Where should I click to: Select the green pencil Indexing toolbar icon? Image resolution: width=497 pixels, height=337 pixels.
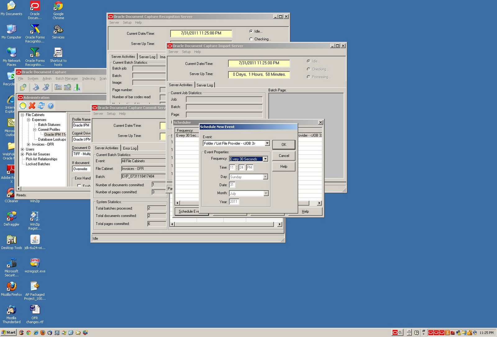[x=77, y=87]
